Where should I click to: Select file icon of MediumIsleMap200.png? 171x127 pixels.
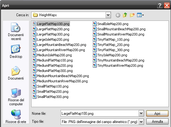pyautogui.click(x=34, y=55)
